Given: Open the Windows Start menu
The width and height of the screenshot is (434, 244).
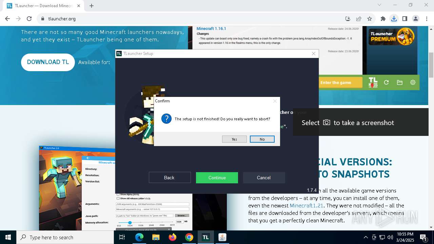Looking at the screenshot, I should [x=8, y=237].
